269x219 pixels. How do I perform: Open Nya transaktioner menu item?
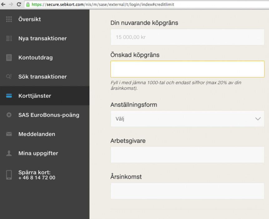pyautogui.click(x=42, y=38)
